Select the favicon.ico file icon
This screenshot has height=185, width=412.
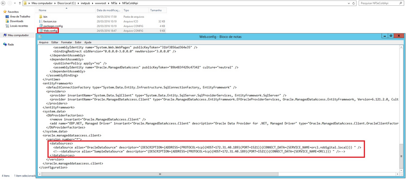pyautogui.click(x=40, y=21)
